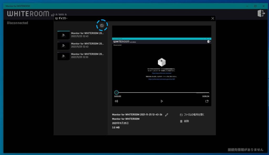
Task: Delete the recording with 削除
Action: tap(184, 121)
